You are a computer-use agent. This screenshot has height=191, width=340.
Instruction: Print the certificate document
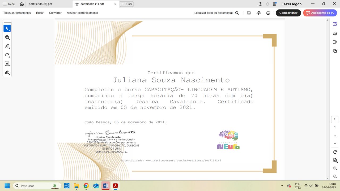[268, 13]
